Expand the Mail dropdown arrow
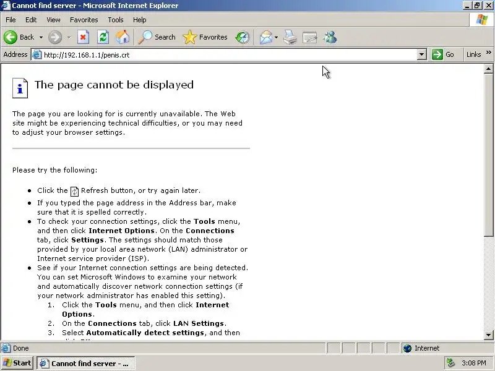495x371 pixels. click(x=276, y=37)
